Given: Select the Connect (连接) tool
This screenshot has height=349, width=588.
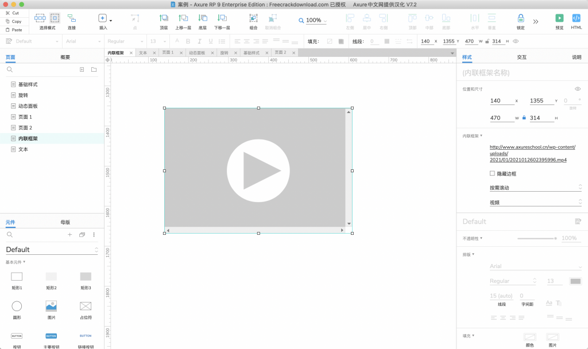Looking at the screenshot, I should (x=72, y=18).
